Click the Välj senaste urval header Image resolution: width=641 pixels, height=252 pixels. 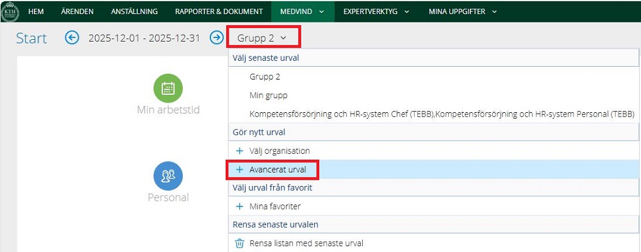(x=433, y=58)
